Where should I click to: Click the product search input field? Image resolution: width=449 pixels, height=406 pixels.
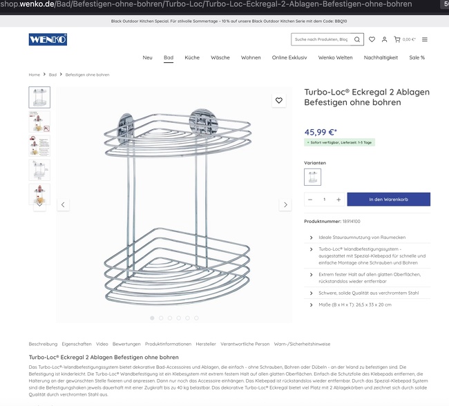(322, 39)
